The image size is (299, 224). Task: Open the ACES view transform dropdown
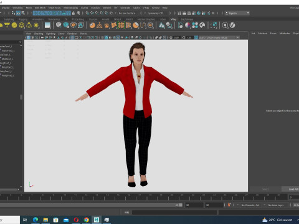[x=219, y=37]
